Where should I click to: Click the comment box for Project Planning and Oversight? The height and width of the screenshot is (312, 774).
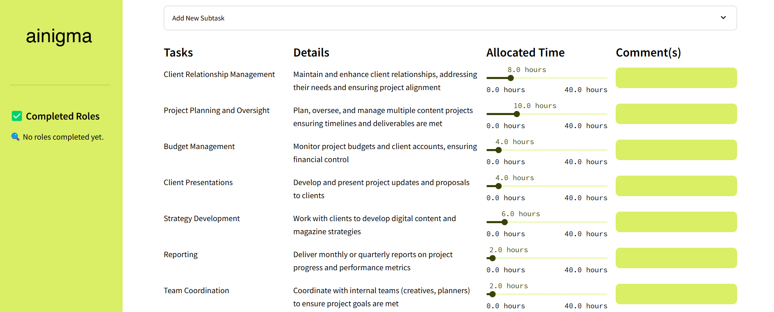(x=676, y=114)
